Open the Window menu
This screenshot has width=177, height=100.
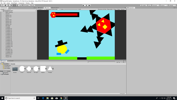pos(27,3)
